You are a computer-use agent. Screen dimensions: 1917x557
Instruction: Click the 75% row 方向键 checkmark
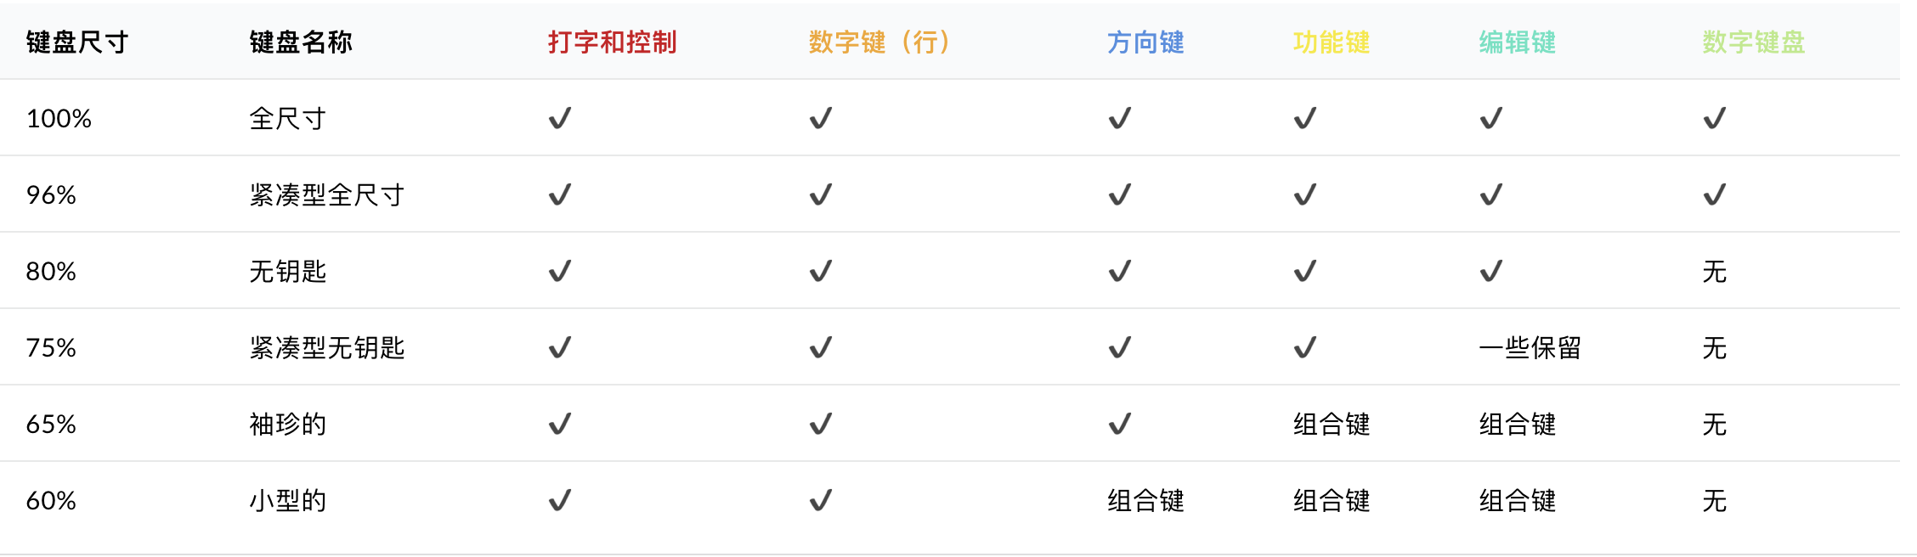pos(1119,347)
